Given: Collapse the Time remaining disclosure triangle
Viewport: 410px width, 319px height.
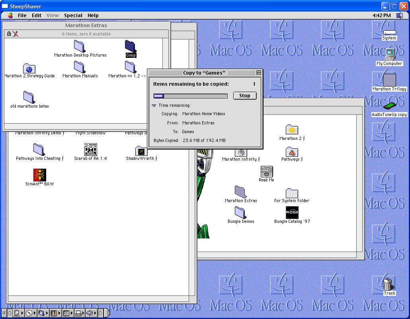Looking at the screenshot, I should point(154,106).
